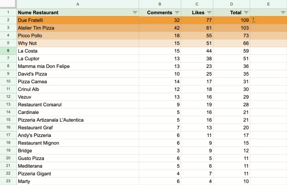Select row 23 header for Marty

8,181
